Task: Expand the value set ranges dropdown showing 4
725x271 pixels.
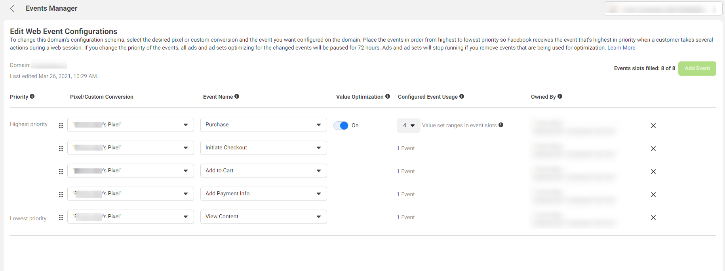Action: (x=408, y=126)
